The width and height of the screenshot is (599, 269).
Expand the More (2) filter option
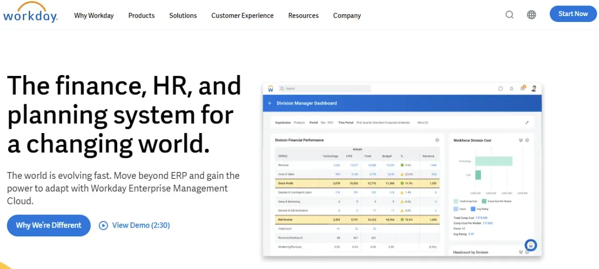(x=423, y=123)
